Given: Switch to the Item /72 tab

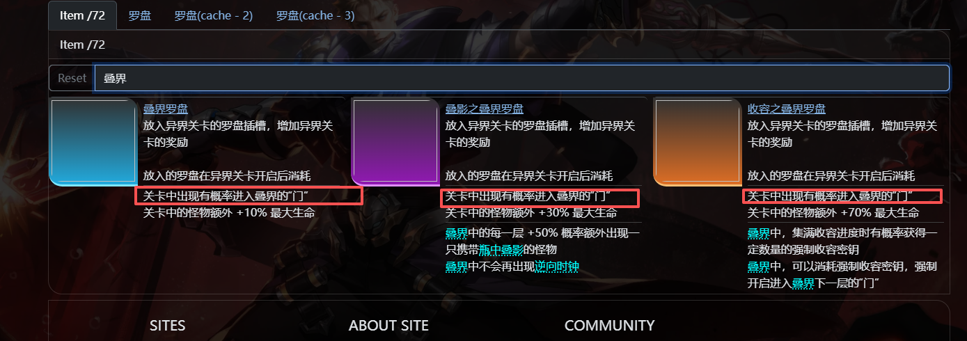Looking at the screenshot, I should tap(82, 15).
